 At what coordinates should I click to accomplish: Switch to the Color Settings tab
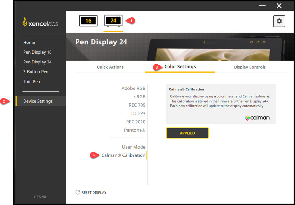pyautogui.click(x=180, y=67)
